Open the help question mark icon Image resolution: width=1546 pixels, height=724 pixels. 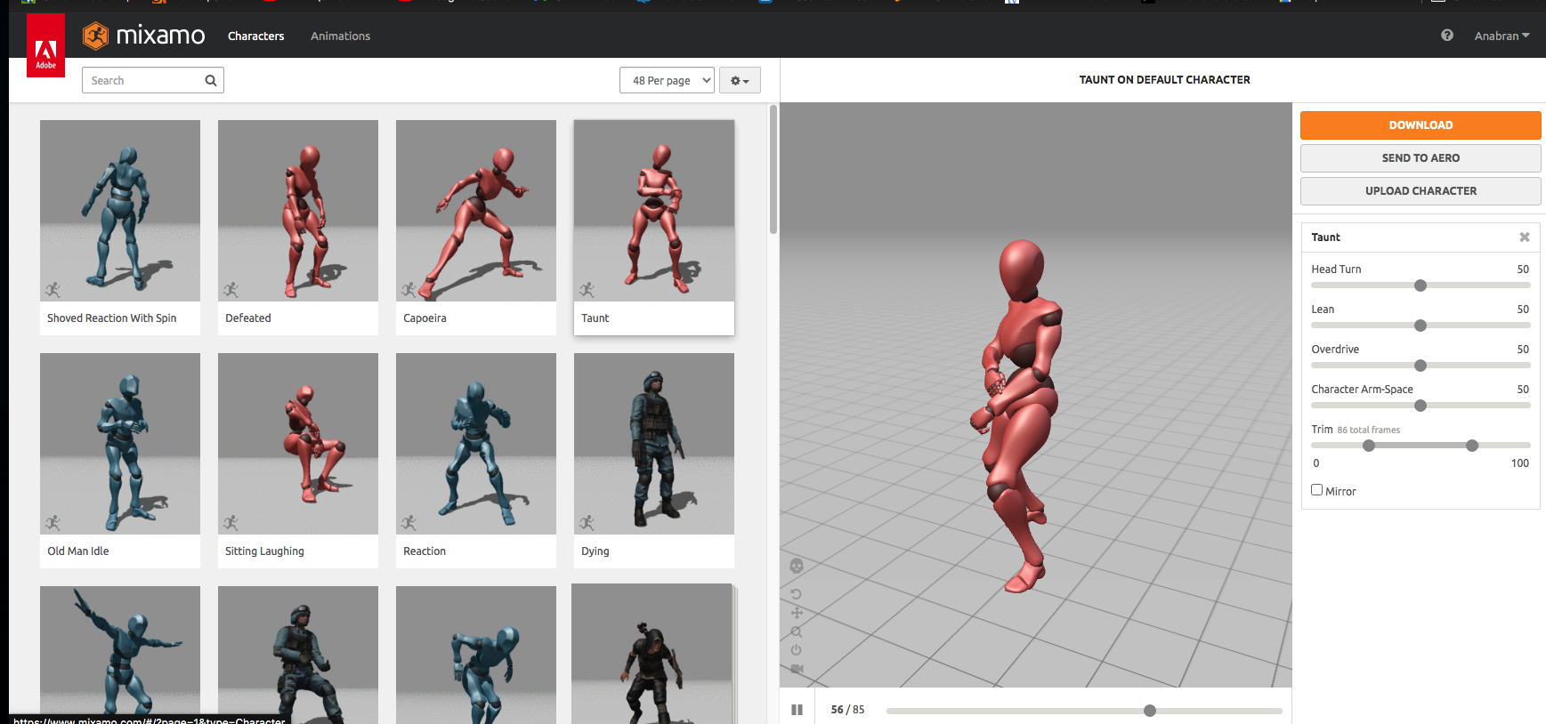(1447, 36)
